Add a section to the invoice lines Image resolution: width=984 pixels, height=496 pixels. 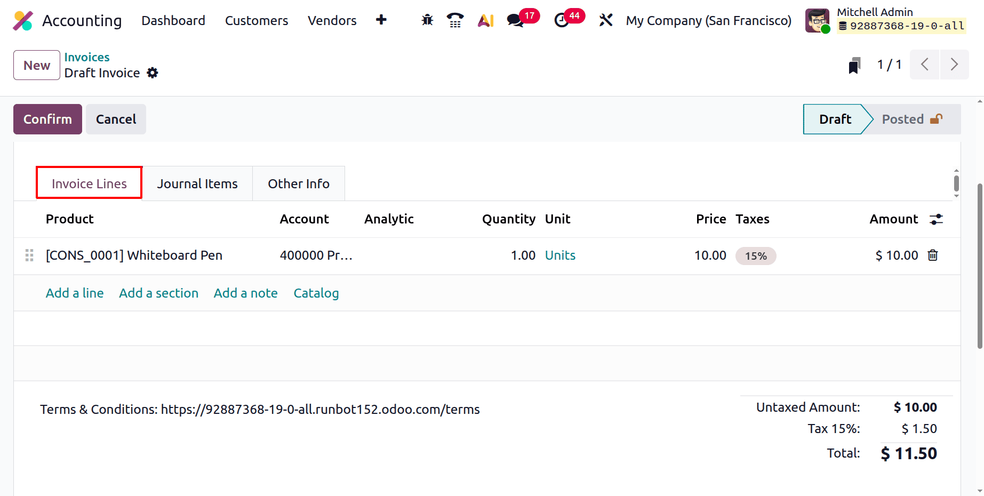tap(158, 293)
